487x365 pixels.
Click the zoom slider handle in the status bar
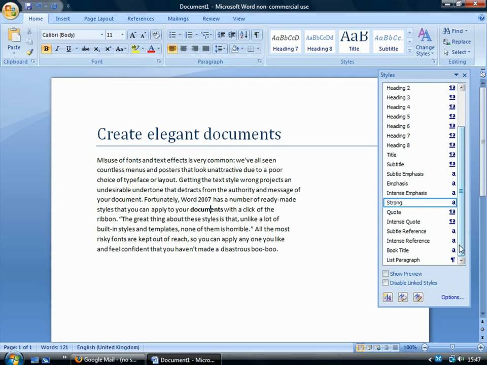point(452,347)
